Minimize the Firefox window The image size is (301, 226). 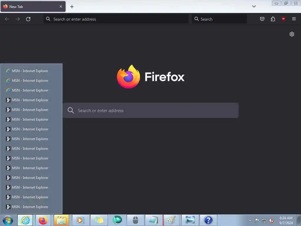click(x=276, y=3)
